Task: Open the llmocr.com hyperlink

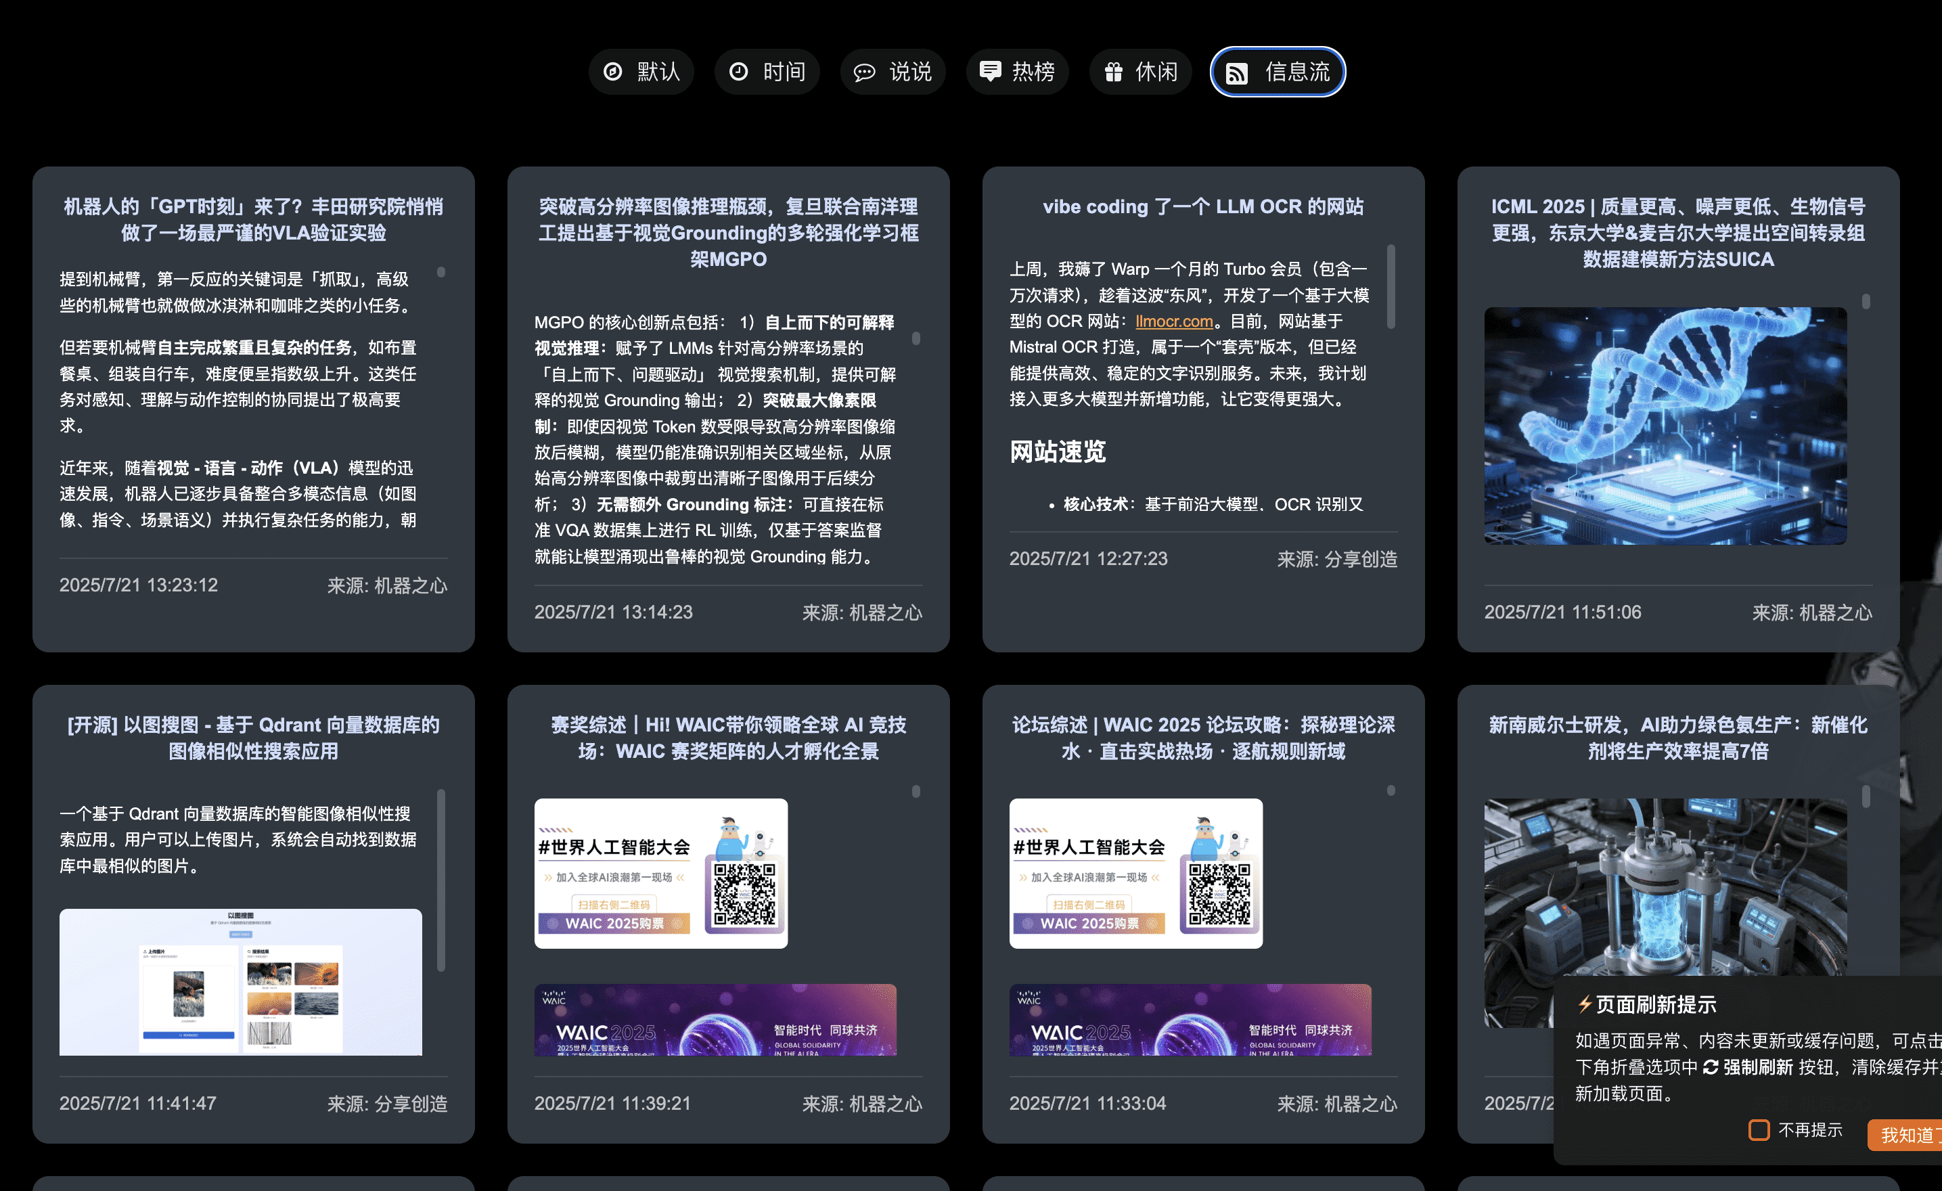Action: pyautogui.click(x=1173, y=321)
